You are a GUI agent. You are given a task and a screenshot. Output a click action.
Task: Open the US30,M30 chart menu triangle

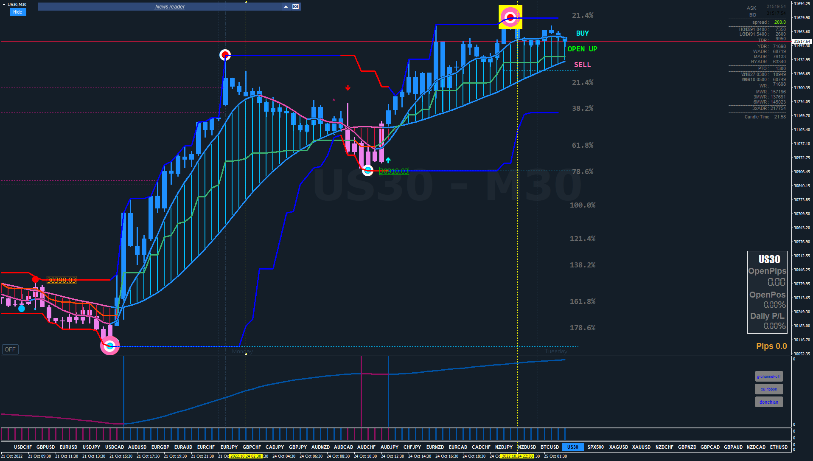pyautogui.click(x=4, y=5)
